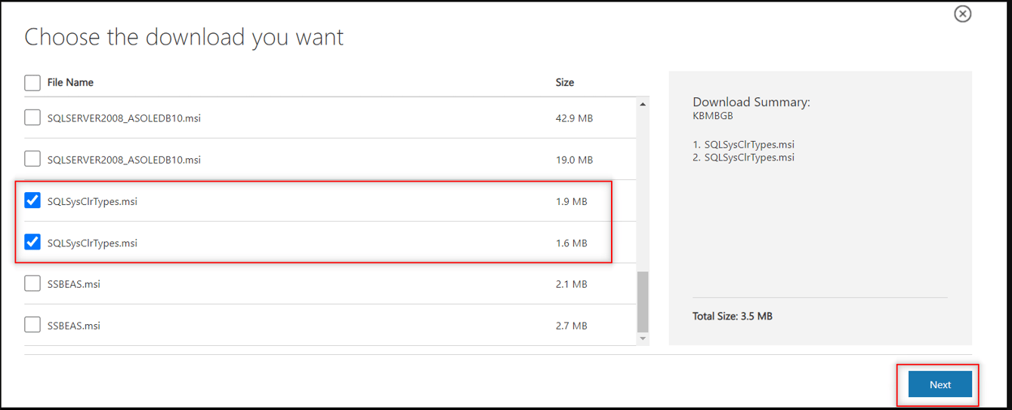Click the File Name column header
This screenshot has height=410, width=1012.
(70, 82)
